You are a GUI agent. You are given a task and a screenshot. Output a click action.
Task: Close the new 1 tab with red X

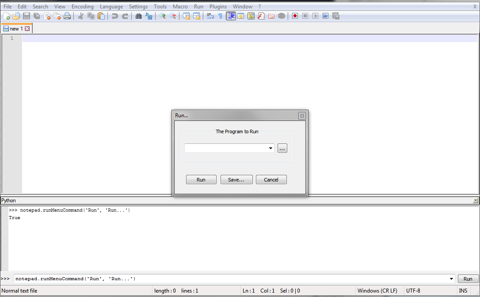click(x=27, y=28)
